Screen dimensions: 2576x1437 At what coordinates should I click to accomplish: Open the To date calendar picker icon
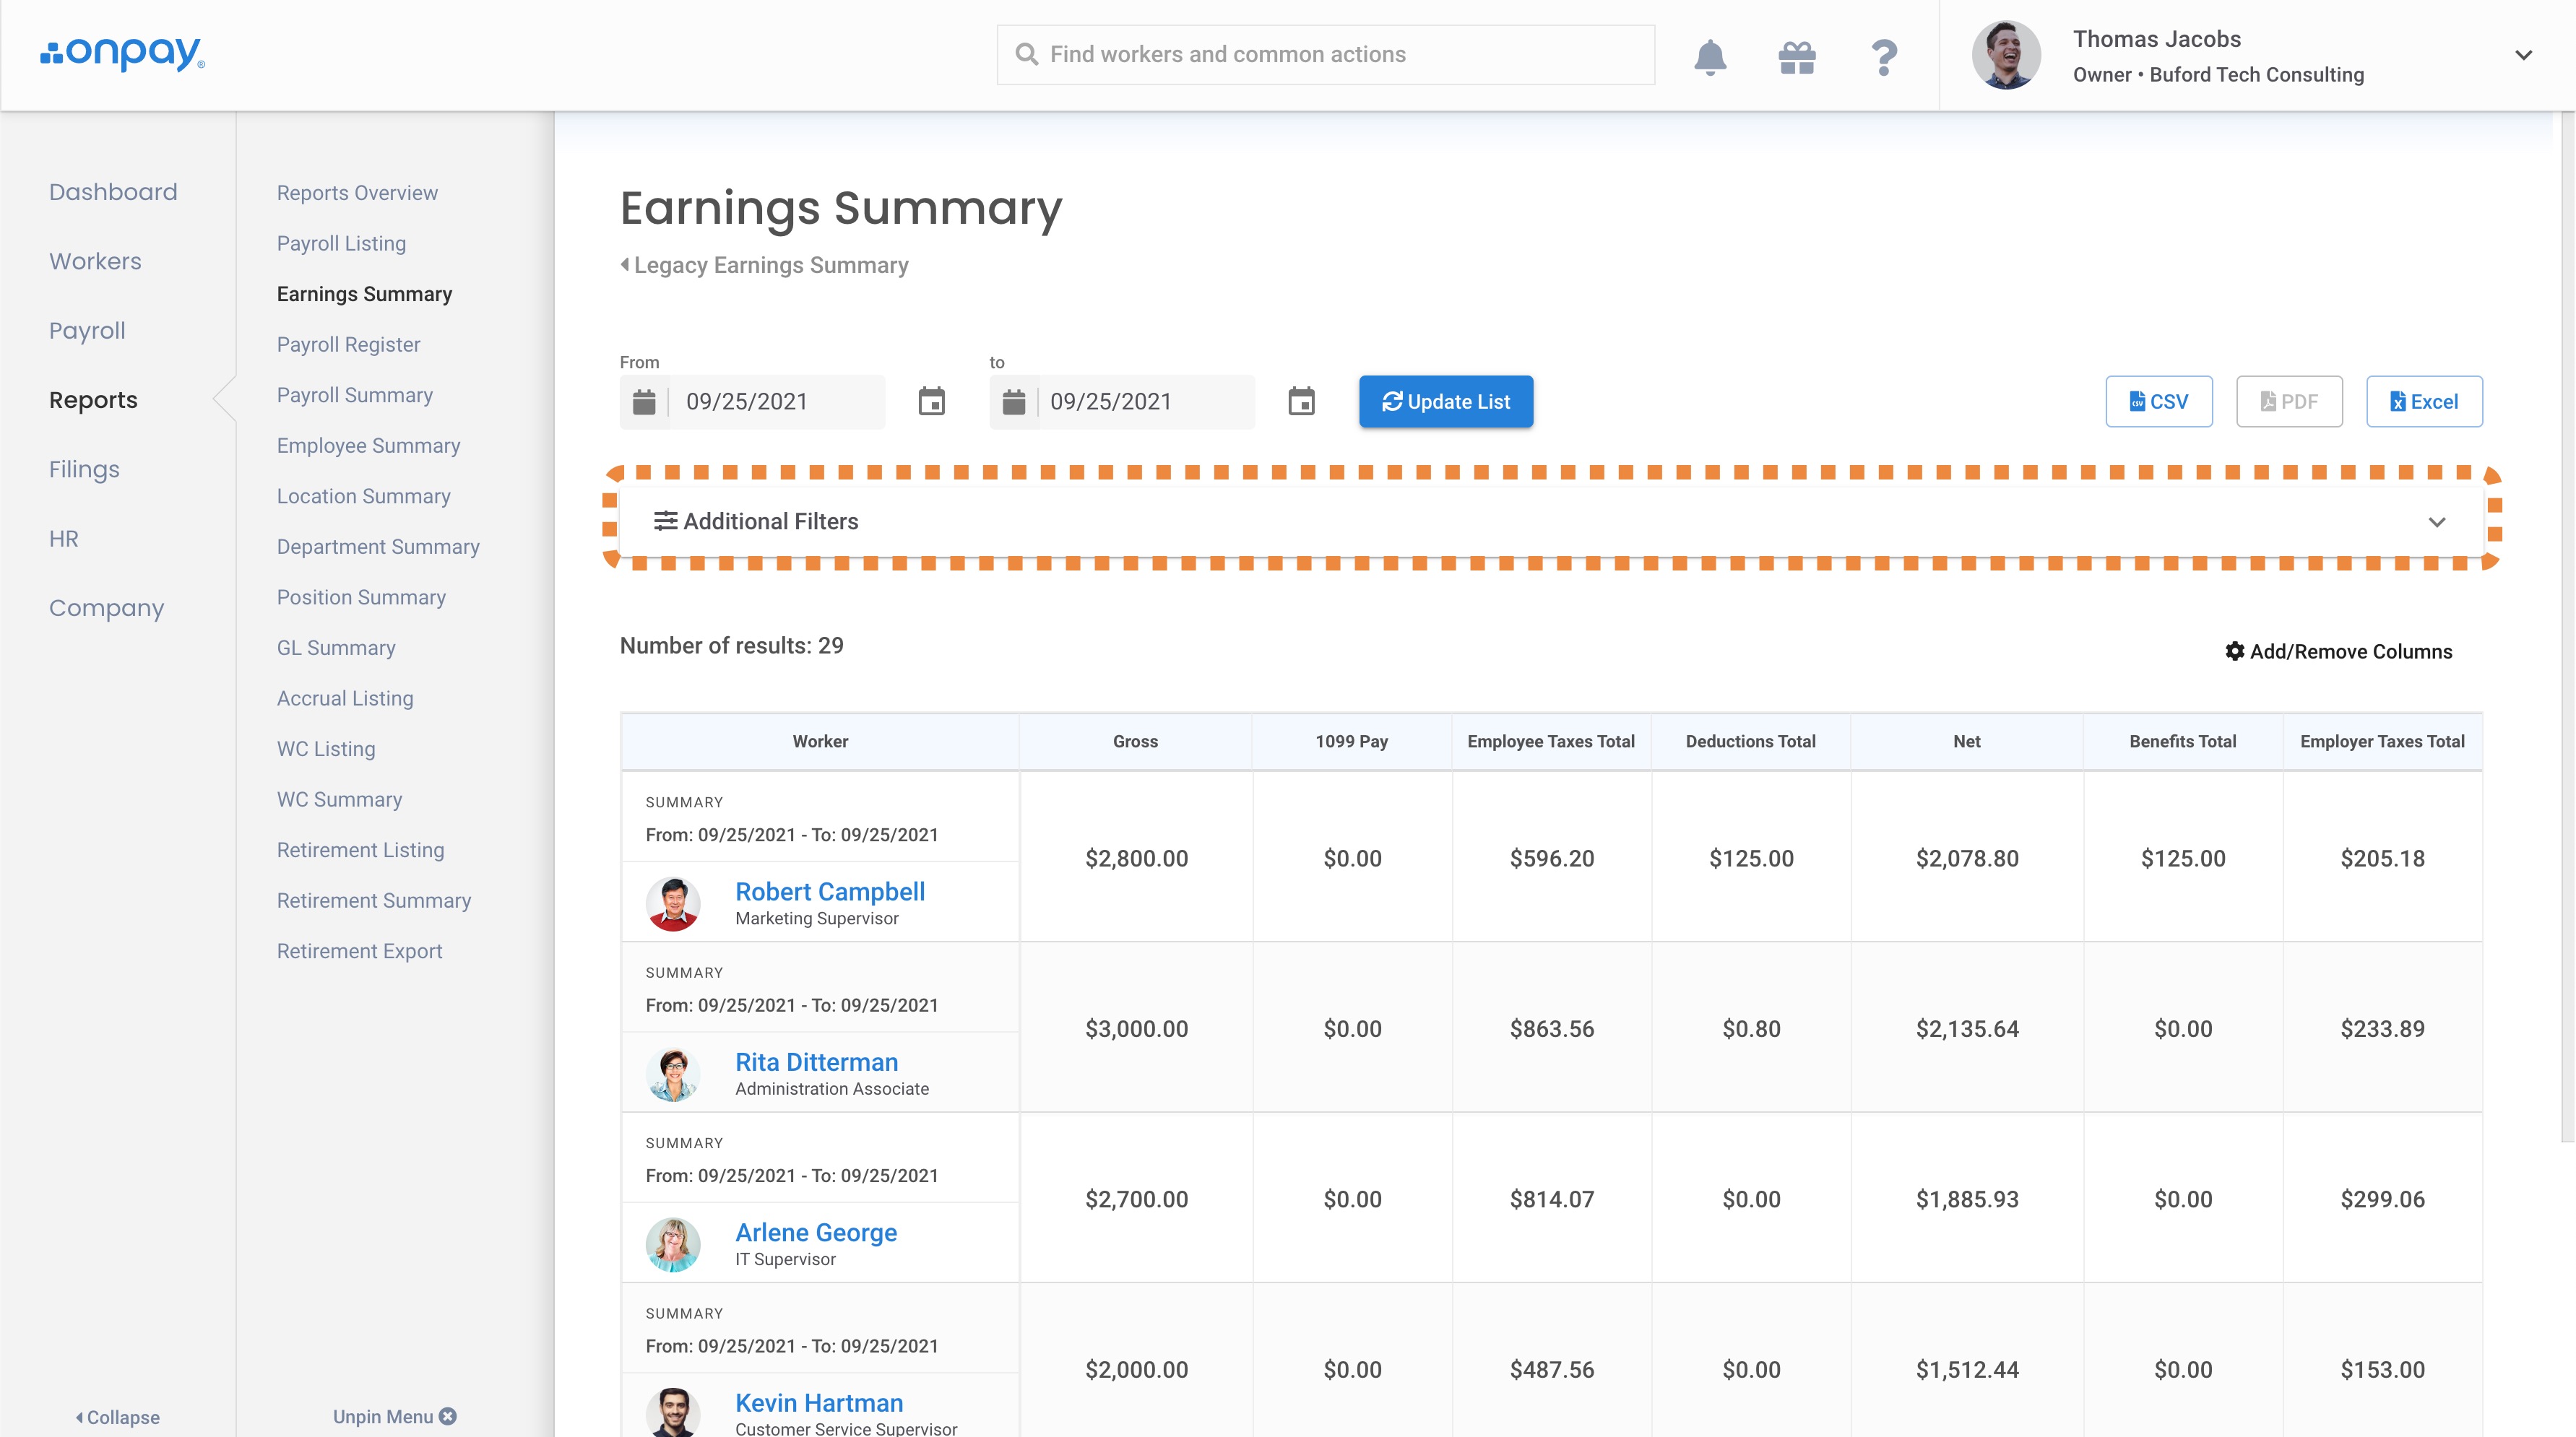pyautogui.click(x=1301, y=401)
